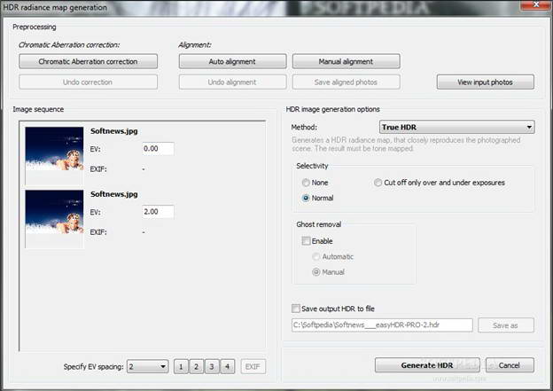This screenshot has width=553, height=391.
Task: Set EV spacing with button 1
Action: click(181, 367)
